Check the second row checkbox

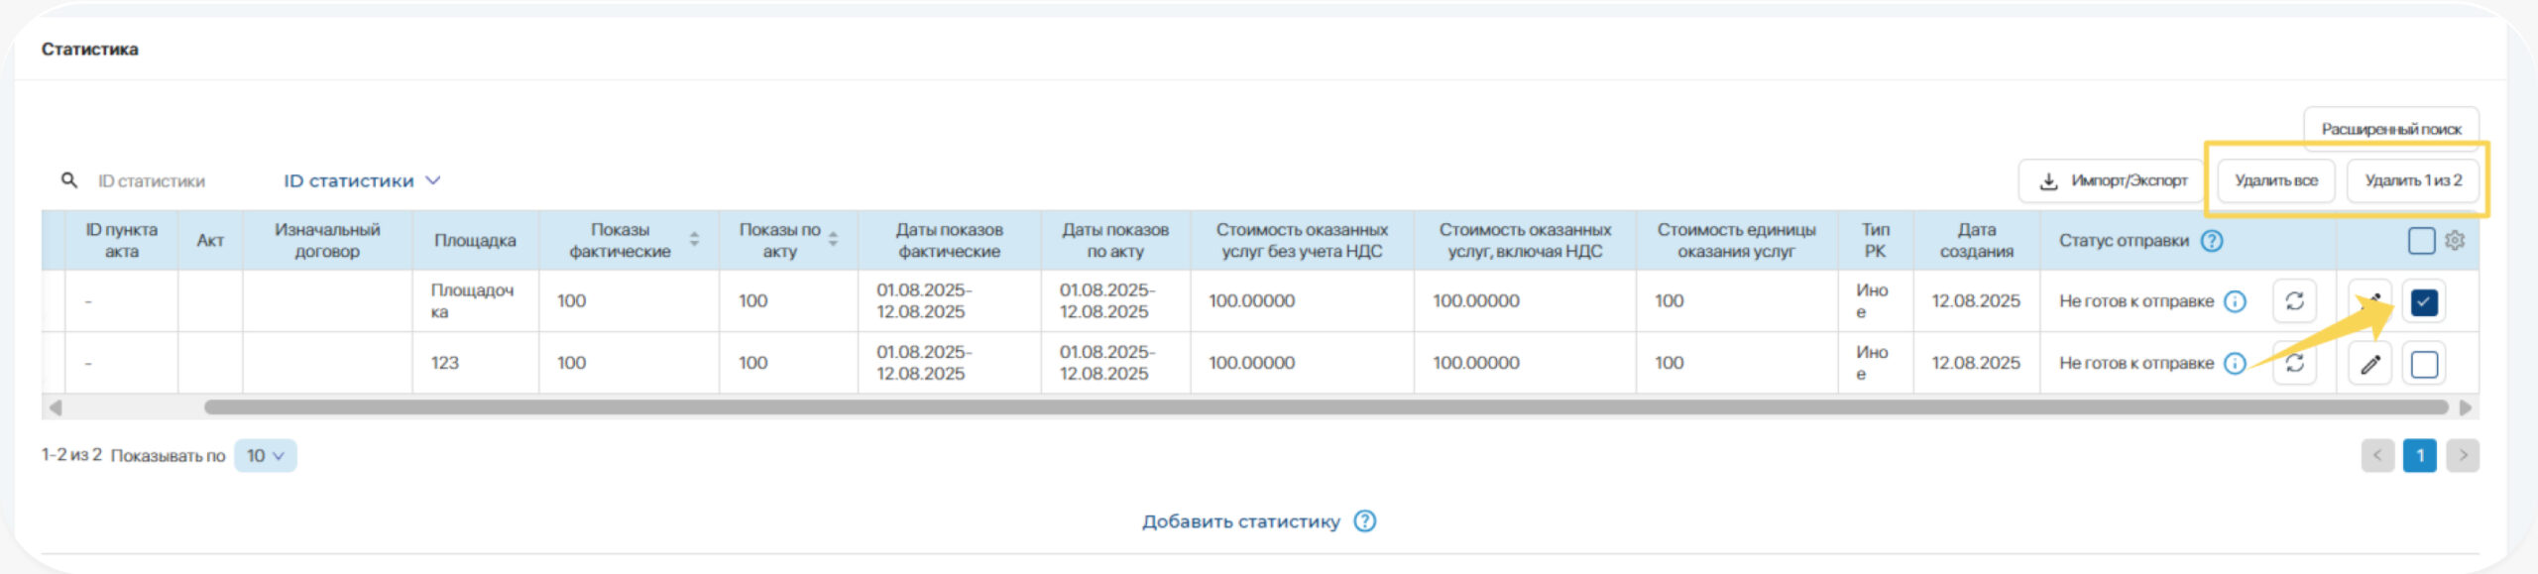point(2424,364)
